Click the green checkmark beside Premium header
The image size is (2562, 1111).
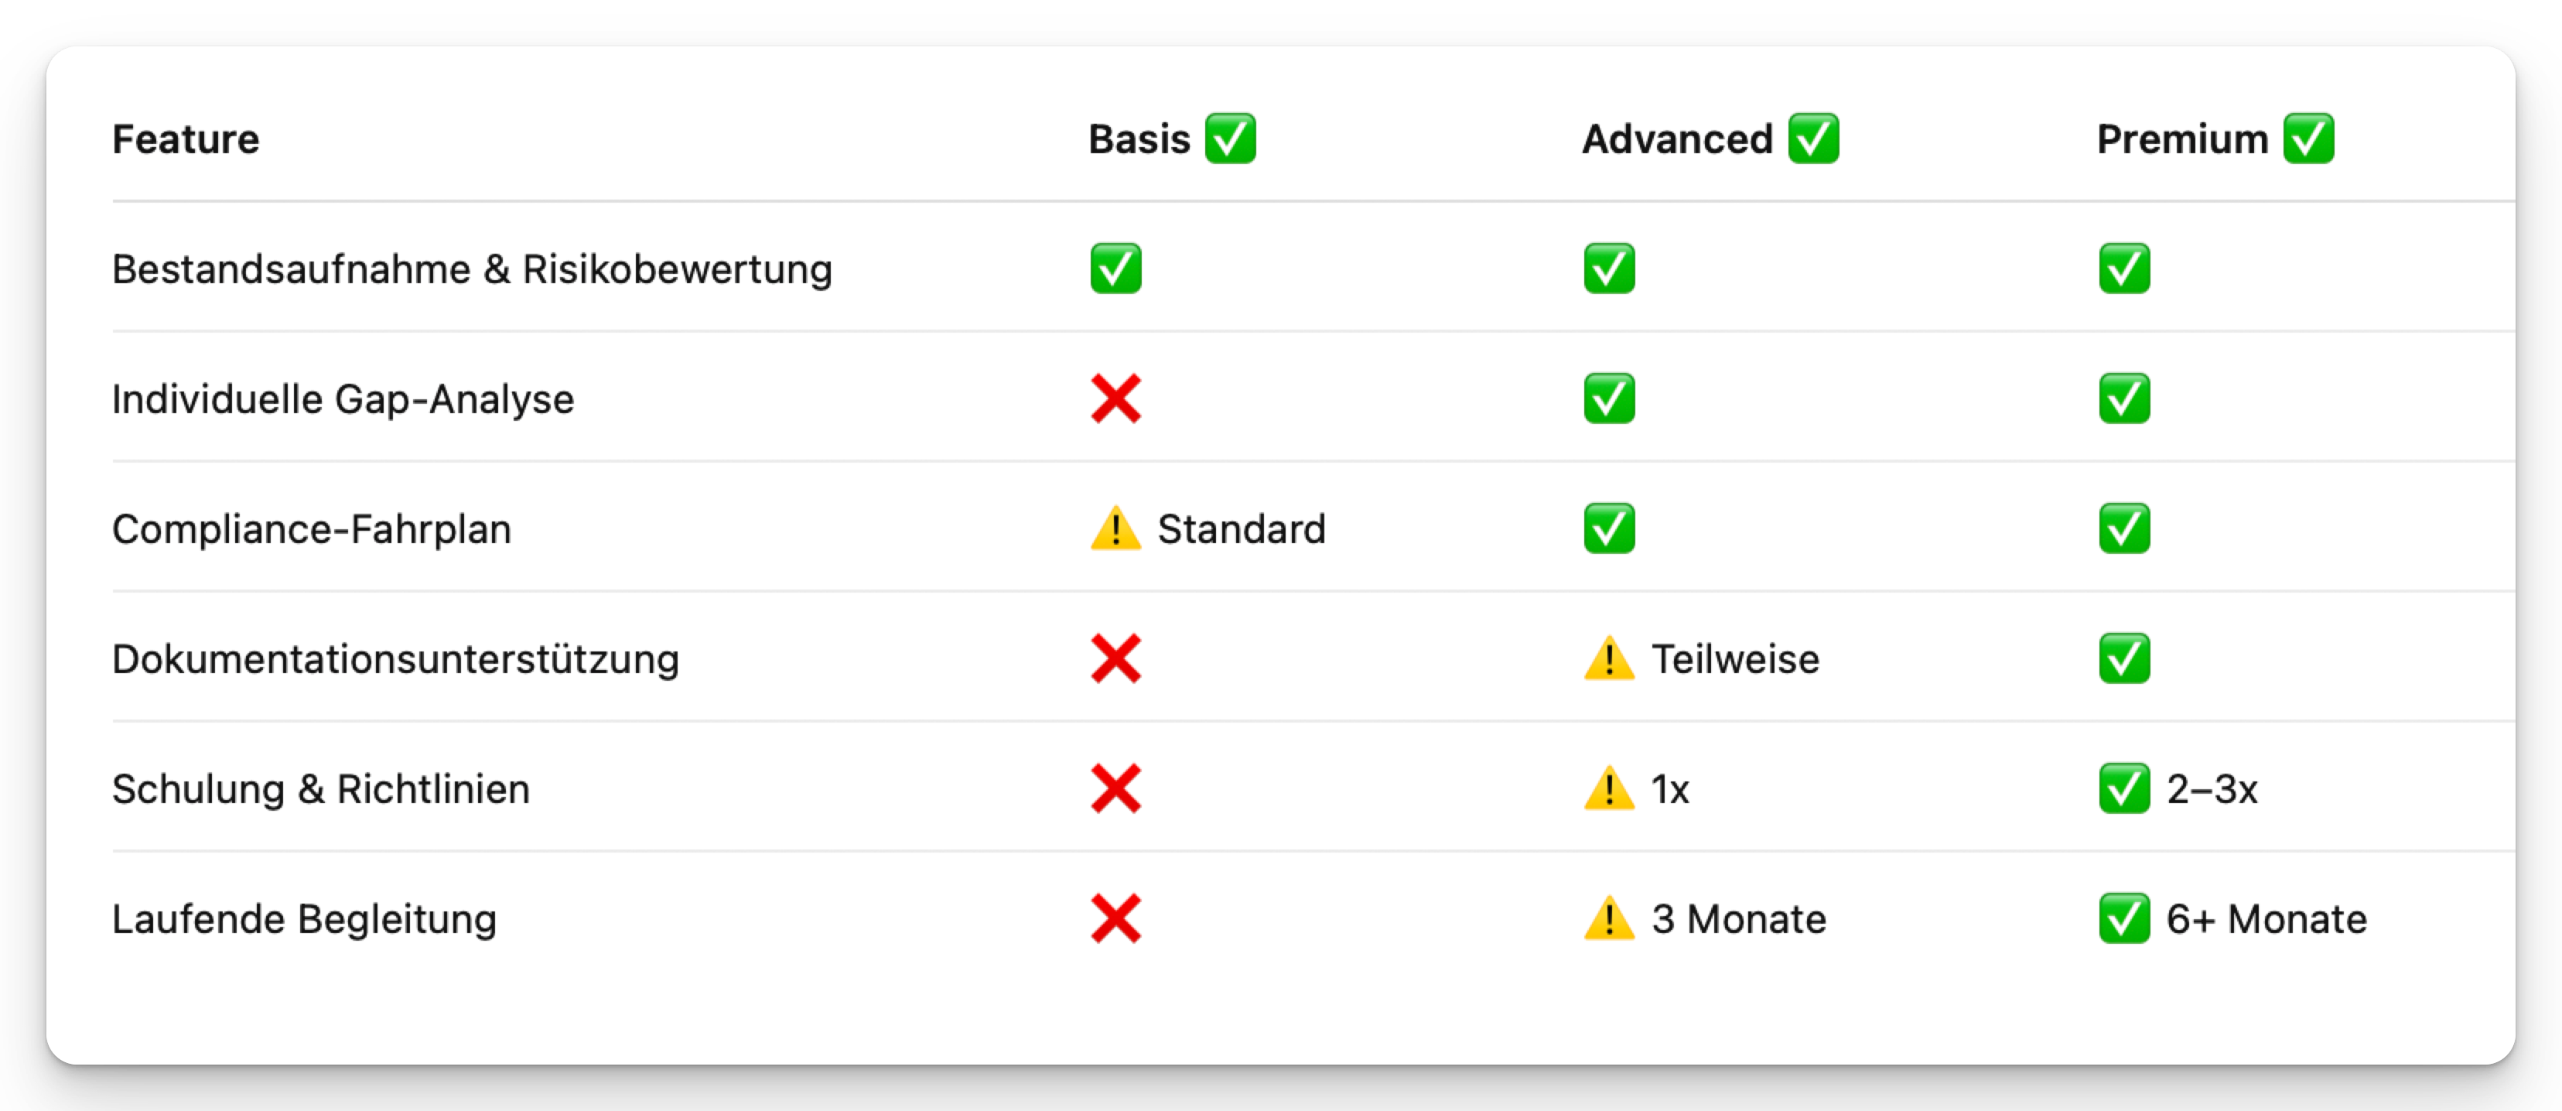[x=2308, y=138]
